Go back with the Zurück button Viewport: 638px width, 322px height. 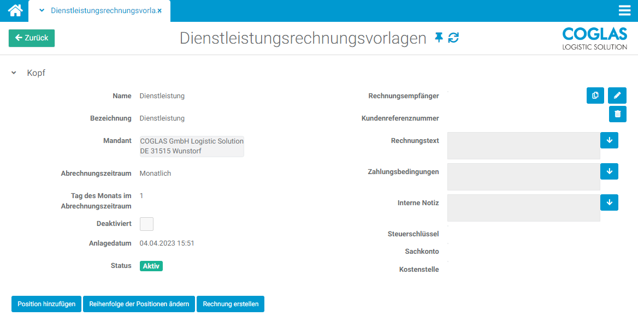click(x=32, y=38)
